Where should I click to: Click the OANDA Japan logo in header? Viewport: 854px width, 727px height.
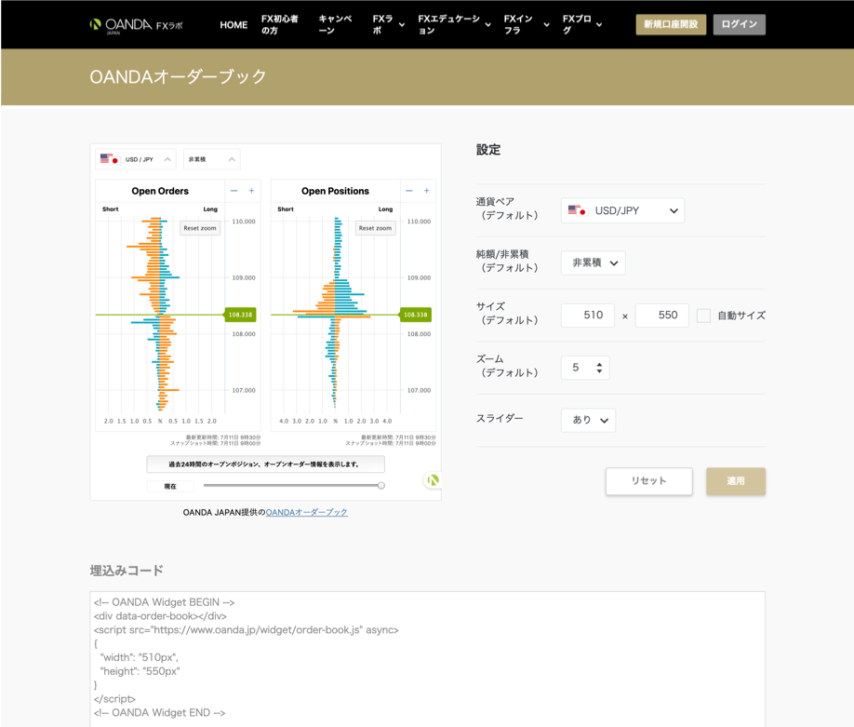(x=136, y=25)
